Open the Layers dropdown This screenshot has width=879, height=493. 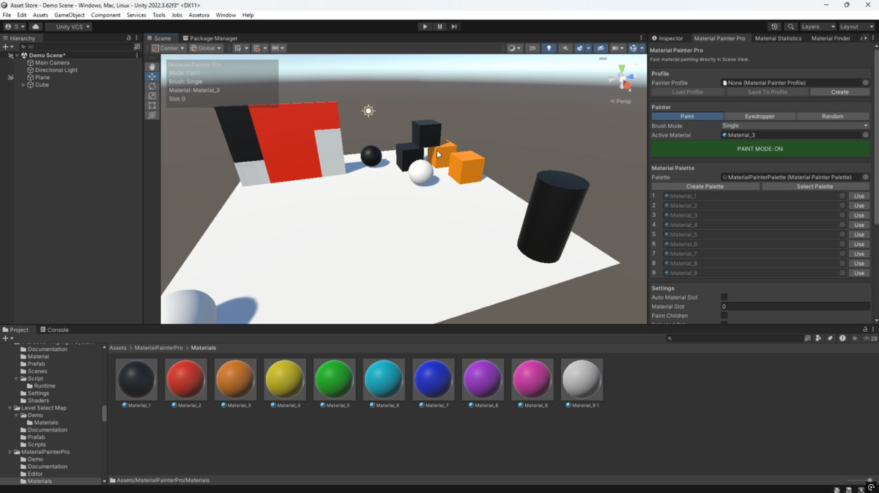pos(817,26)
